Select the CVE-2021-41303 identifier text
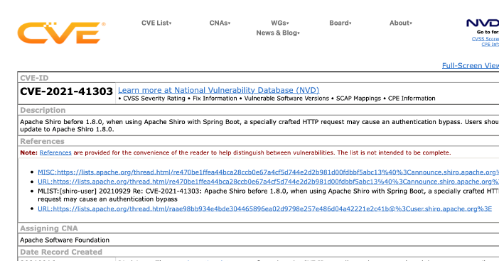 pos(67,91)
